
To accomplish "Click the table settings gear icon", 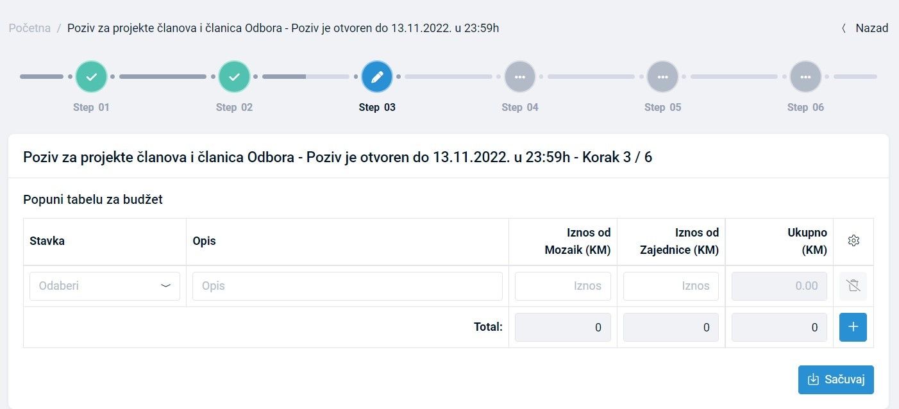I will pyautogui.click(x=853, y=241).
